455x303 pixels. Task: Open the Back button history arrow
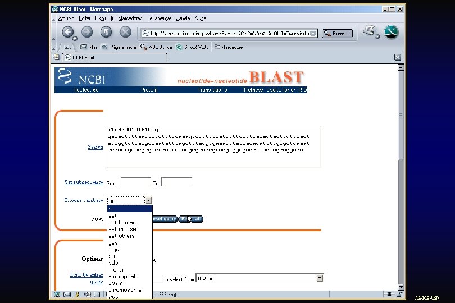[75, 39]
